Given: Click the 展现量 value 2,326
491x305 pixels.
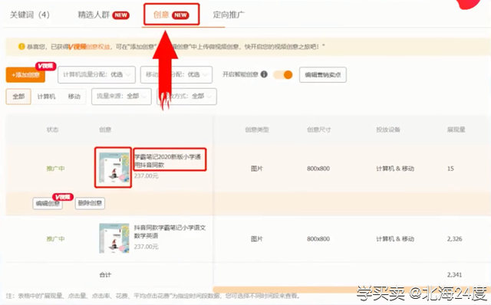Looking at the screenshot, I should pos(454,238).
